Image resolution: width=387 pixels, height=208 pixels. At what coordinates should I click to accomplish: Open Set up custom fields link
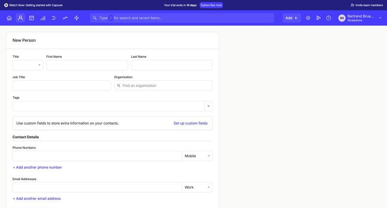(190, 123)
